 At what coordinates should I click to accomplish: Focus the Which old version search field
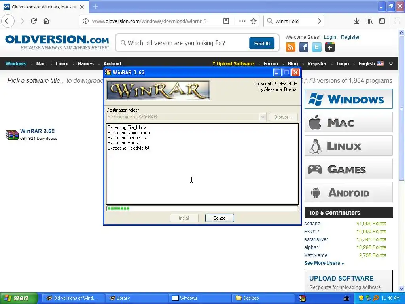coord(184,43)
